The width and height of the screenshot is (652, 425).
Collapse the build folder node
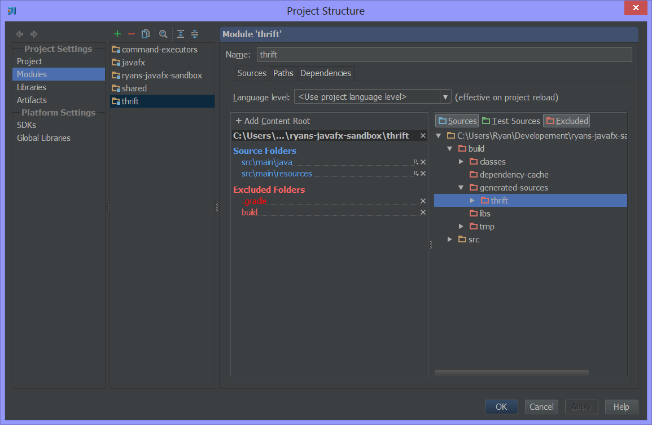pos(449,149)
